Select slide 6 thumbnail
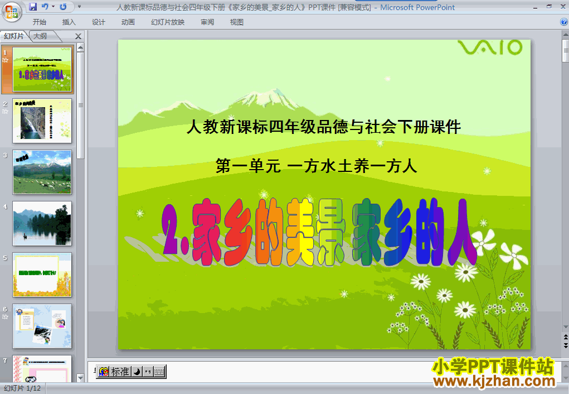The width and height of the screenshot is (569, 394). click(x=42, y=326)
